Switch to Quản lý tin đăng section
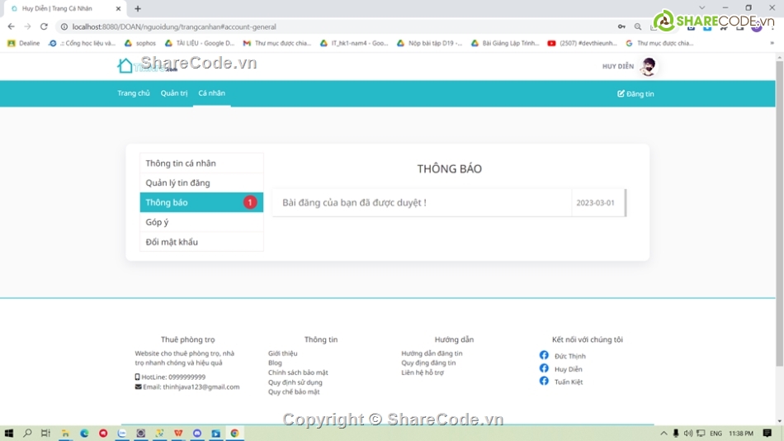784x441 pixels. tap(201, 183)
